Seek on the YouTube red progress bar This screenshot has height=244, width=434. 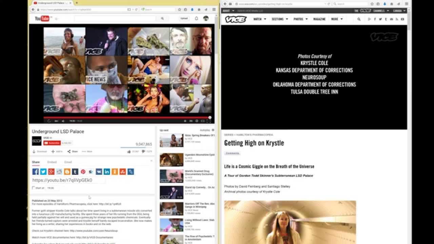tap(127, 118)
